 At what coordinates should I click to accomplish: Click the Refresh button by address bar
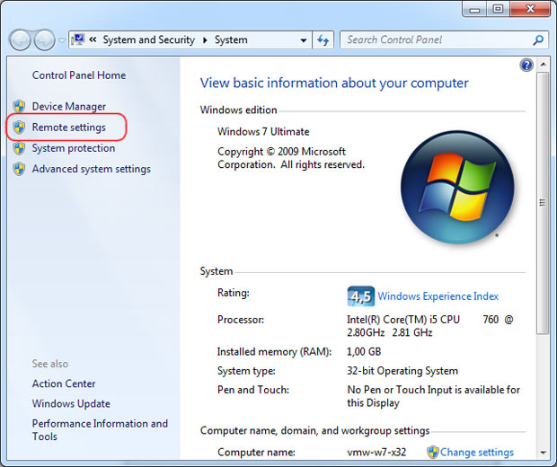(x=323, y=40)
